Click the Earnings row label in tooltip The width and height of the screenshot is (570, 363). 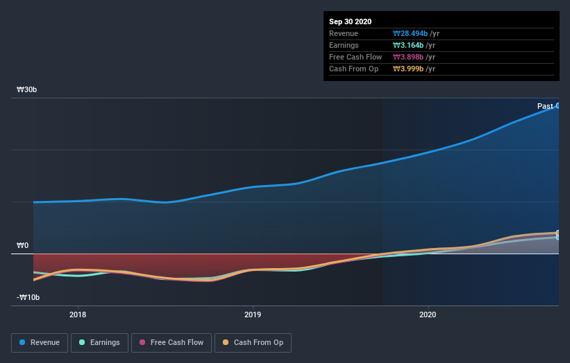(344, 45)
